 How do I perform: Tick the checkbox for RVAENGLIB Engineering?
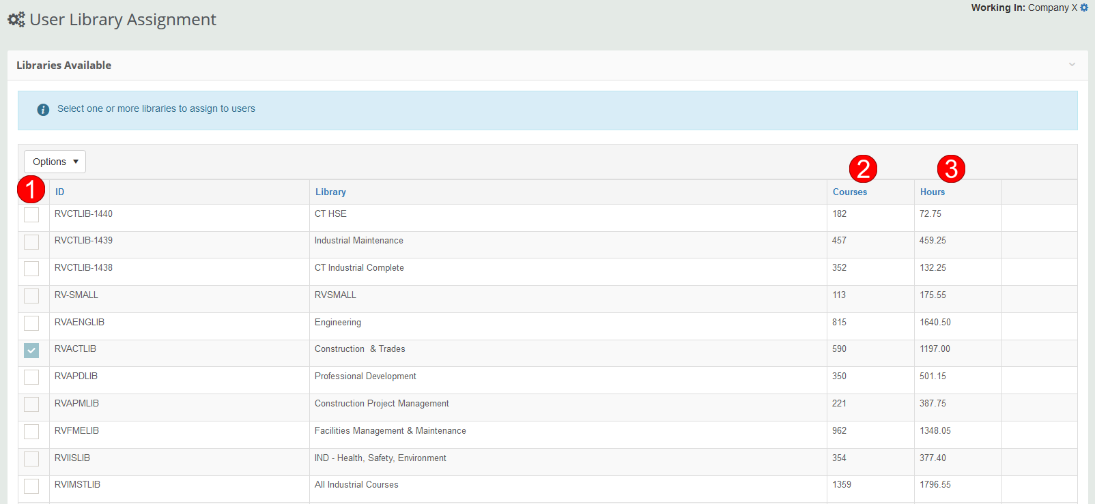pyautogui.click(x=31, y=323)
